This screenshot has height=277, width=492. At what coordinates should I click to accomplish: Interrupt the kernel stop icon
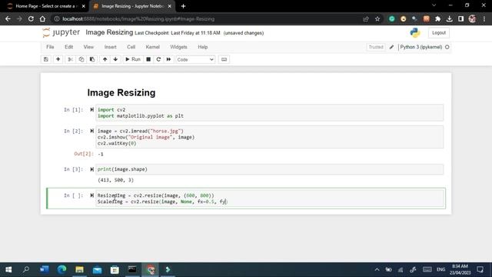click(148, 59)
